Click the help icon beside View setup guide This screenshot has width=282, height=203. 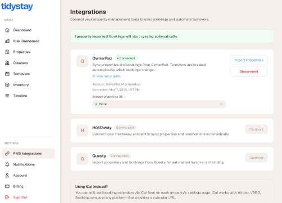(94, 76)
